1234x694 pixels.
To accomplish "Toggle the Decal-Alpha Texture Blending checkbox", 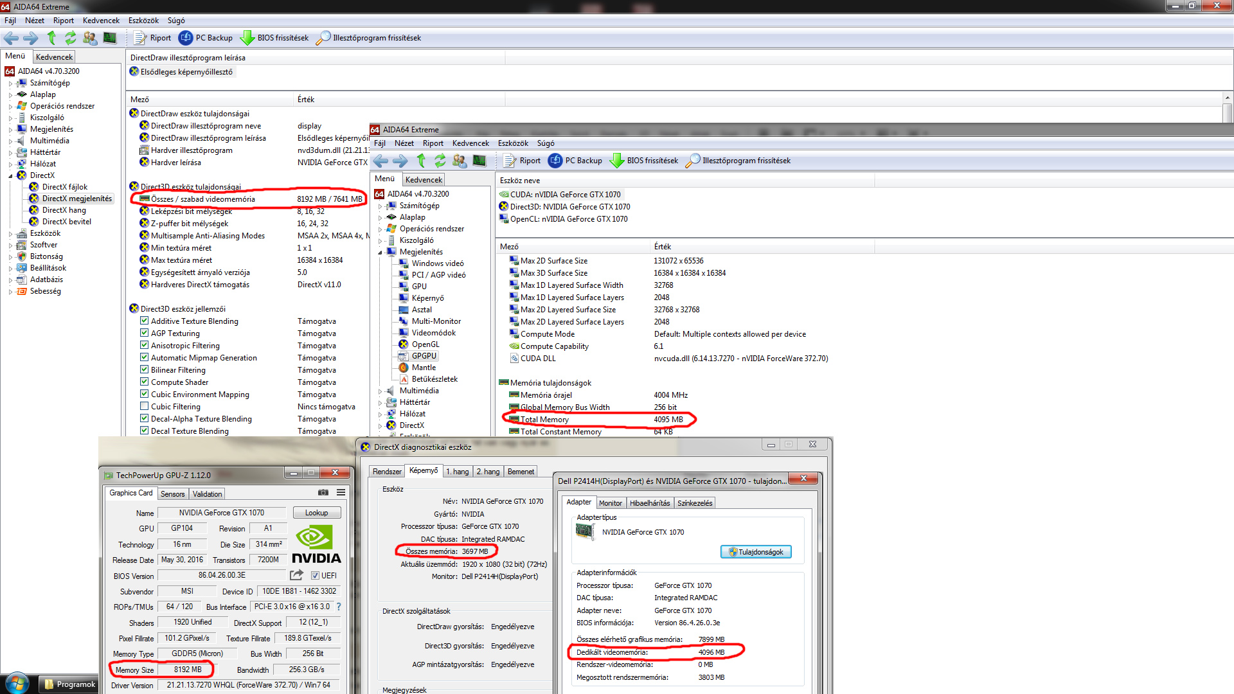I will (x=145, y=418).
